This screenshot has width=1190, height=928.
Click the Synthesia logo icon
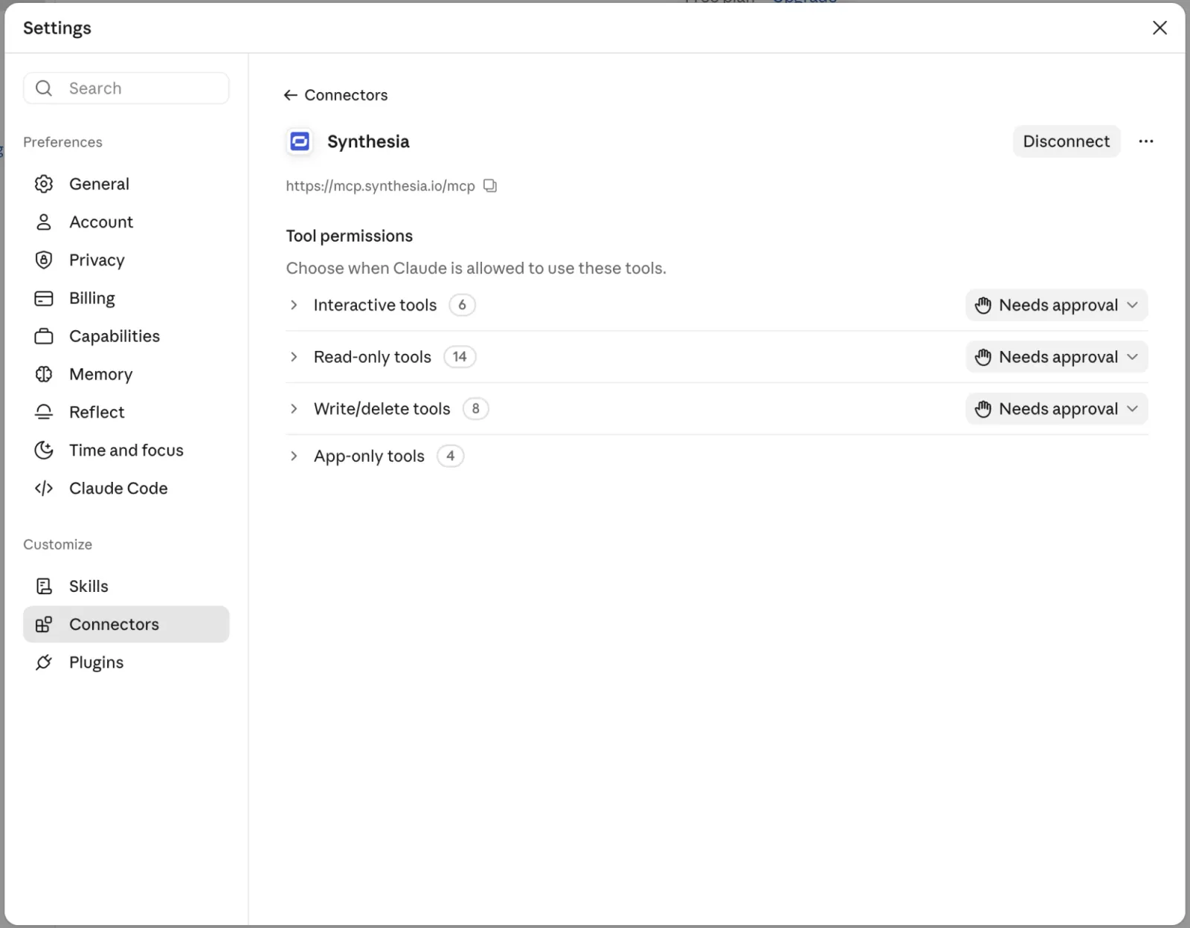coord(300,141)
